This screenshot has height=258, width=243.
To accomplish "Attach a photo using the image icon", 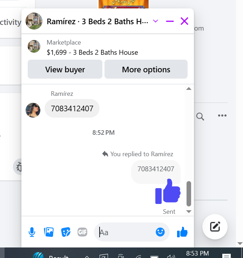I will coord(49,232).
